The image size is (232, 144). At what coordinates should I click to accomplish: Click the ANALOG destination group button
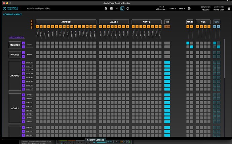click(15, 76)
